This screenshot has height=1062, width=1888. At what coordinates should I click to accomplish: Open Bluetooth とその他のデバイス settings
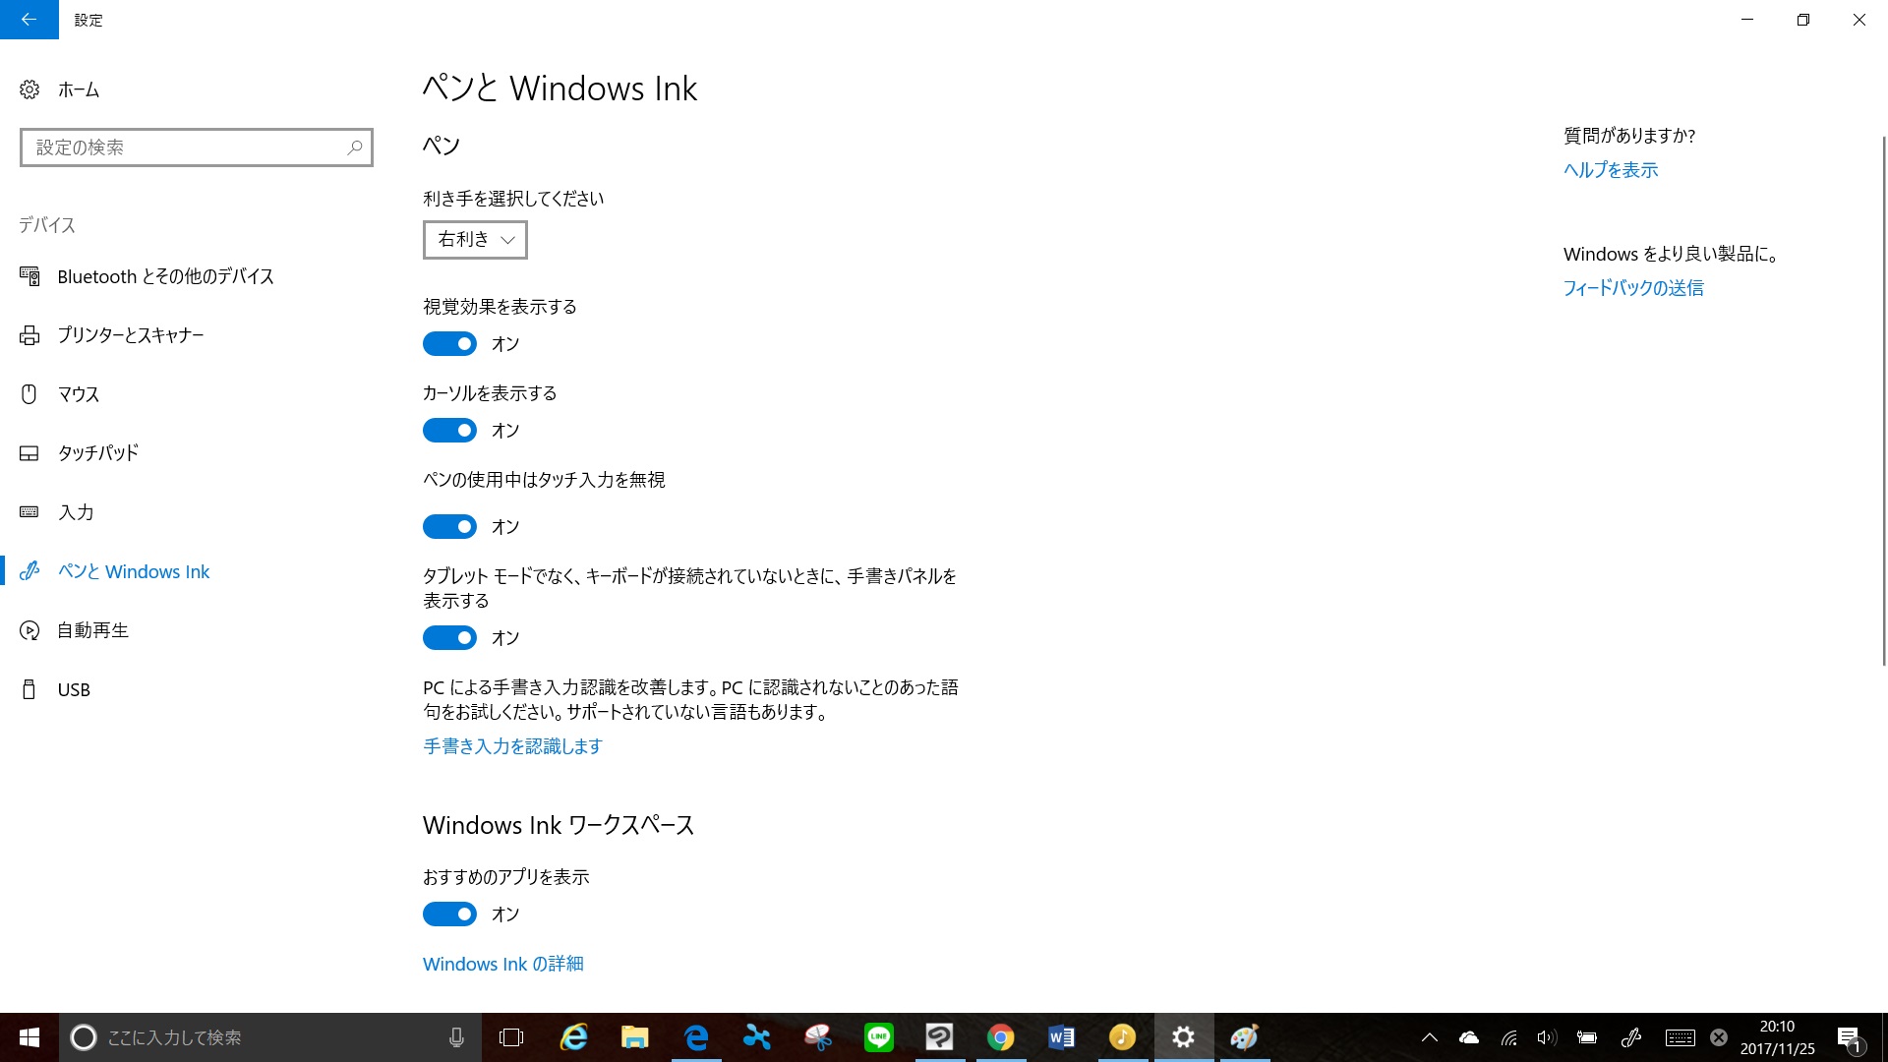165,276
